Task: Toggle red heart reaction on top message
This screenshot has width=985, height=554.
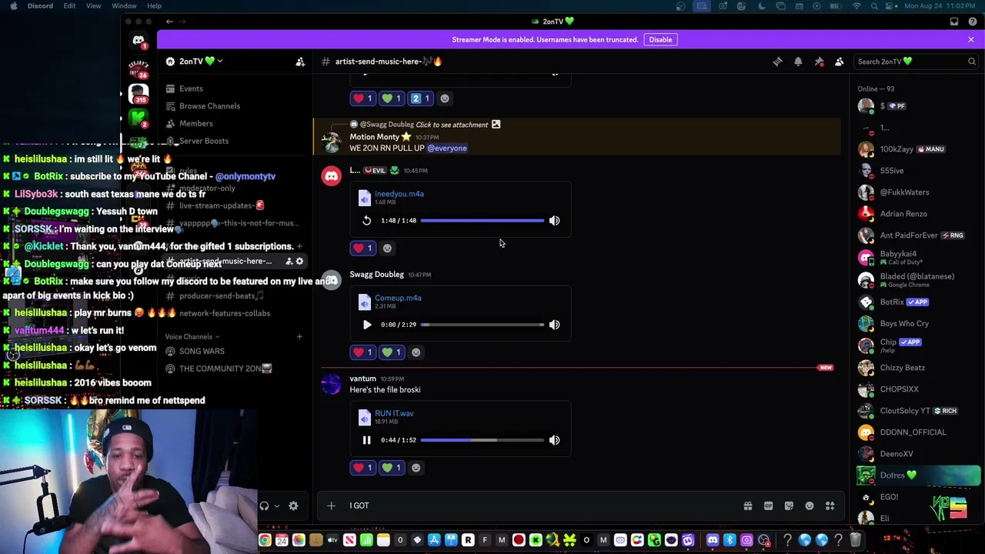Action: pyautogui.click(x=362, y=98)
